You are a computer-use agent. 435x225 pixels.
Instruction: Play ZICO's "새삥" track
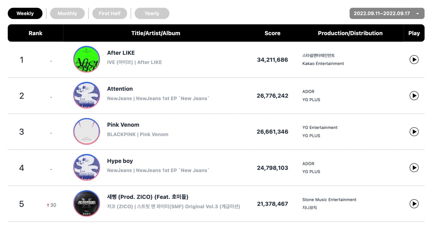[414, 204]
